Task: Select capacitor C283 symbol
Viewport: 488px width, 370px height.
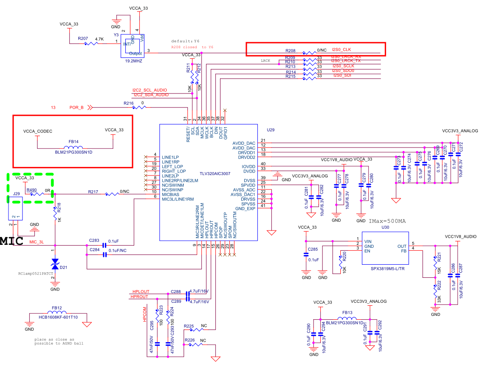Action: [x=105, y=245]
